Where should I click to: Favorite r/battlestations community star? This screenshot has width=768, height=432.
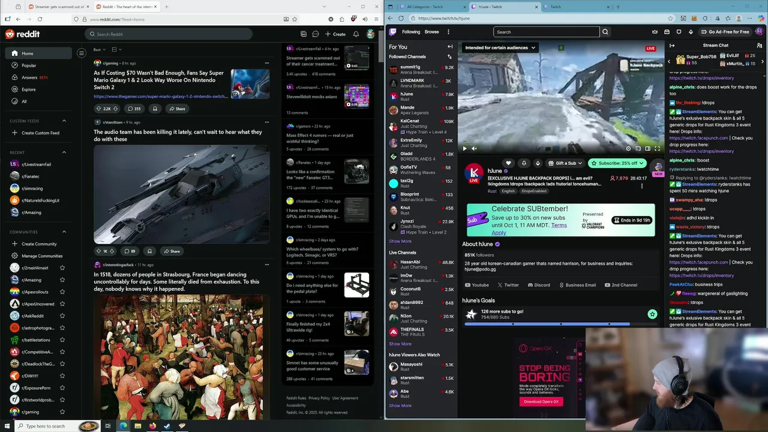click(62, 340)
